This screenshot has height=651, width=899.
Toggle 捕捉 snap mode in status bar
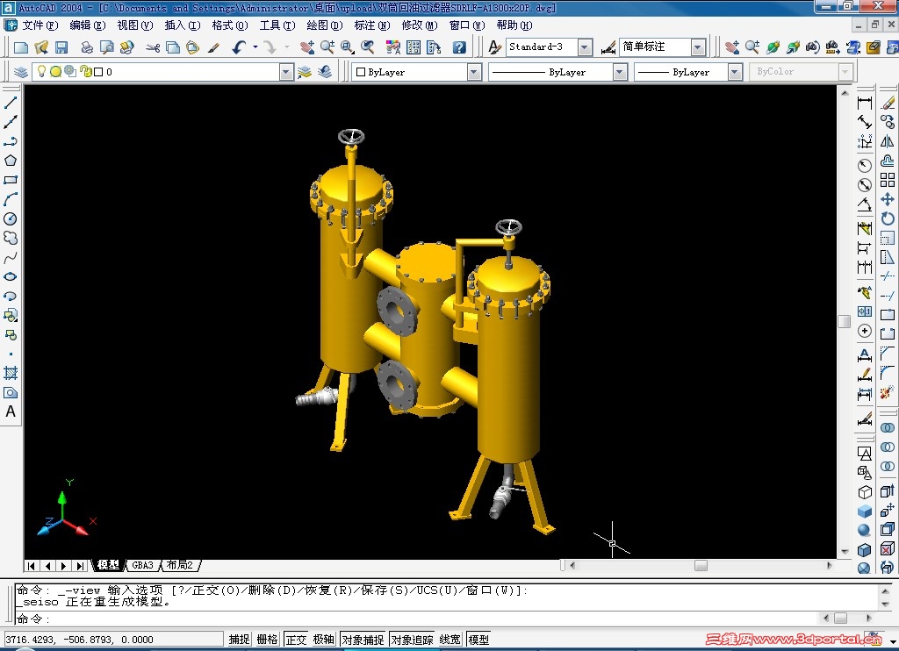point(240,640)
